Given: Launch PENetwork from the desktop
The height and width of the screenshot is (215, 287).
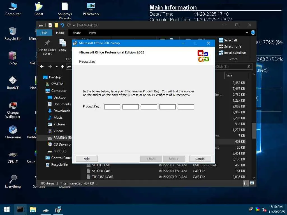Looking at the screenshot, I should click(91, 9).
